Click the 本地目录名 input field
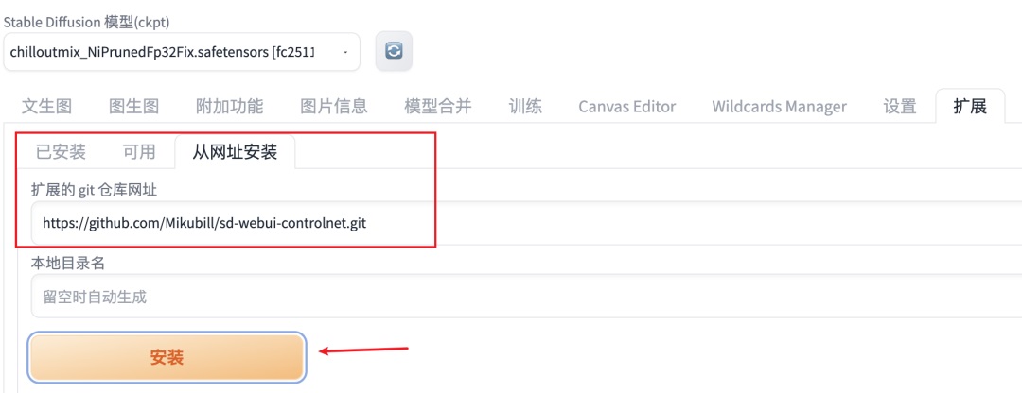The height and width of the screenshot is (393, 1022). pyautogui.click(x=527, y=296)
